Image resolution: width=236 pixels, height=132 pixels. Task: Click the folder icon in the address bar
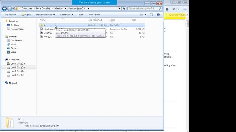(17, 8)
